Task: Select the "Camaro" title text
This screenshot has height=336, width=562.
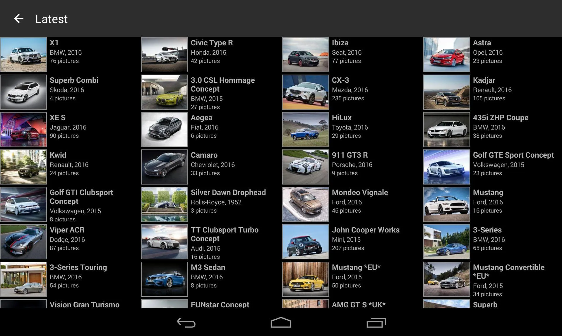Action: 204,155
